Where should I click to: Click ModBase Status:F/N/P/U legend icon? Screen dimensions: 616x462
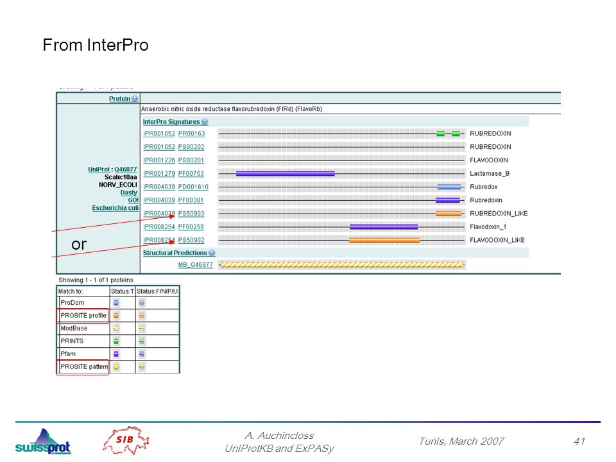point(142,329)
